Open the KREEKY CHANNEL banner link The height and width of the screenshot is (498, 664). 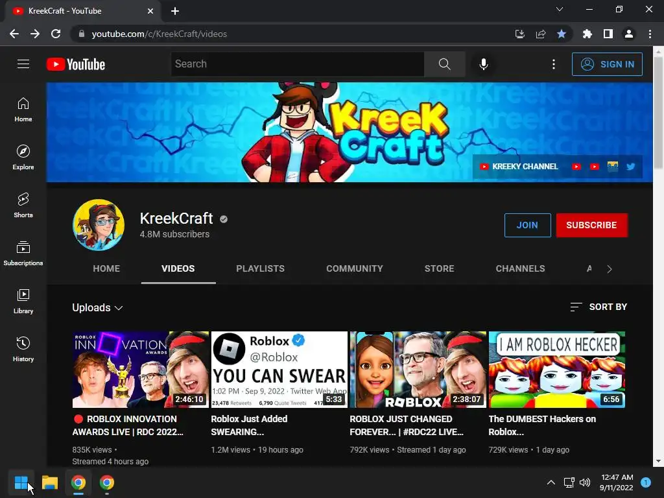[x=518, y=167]
